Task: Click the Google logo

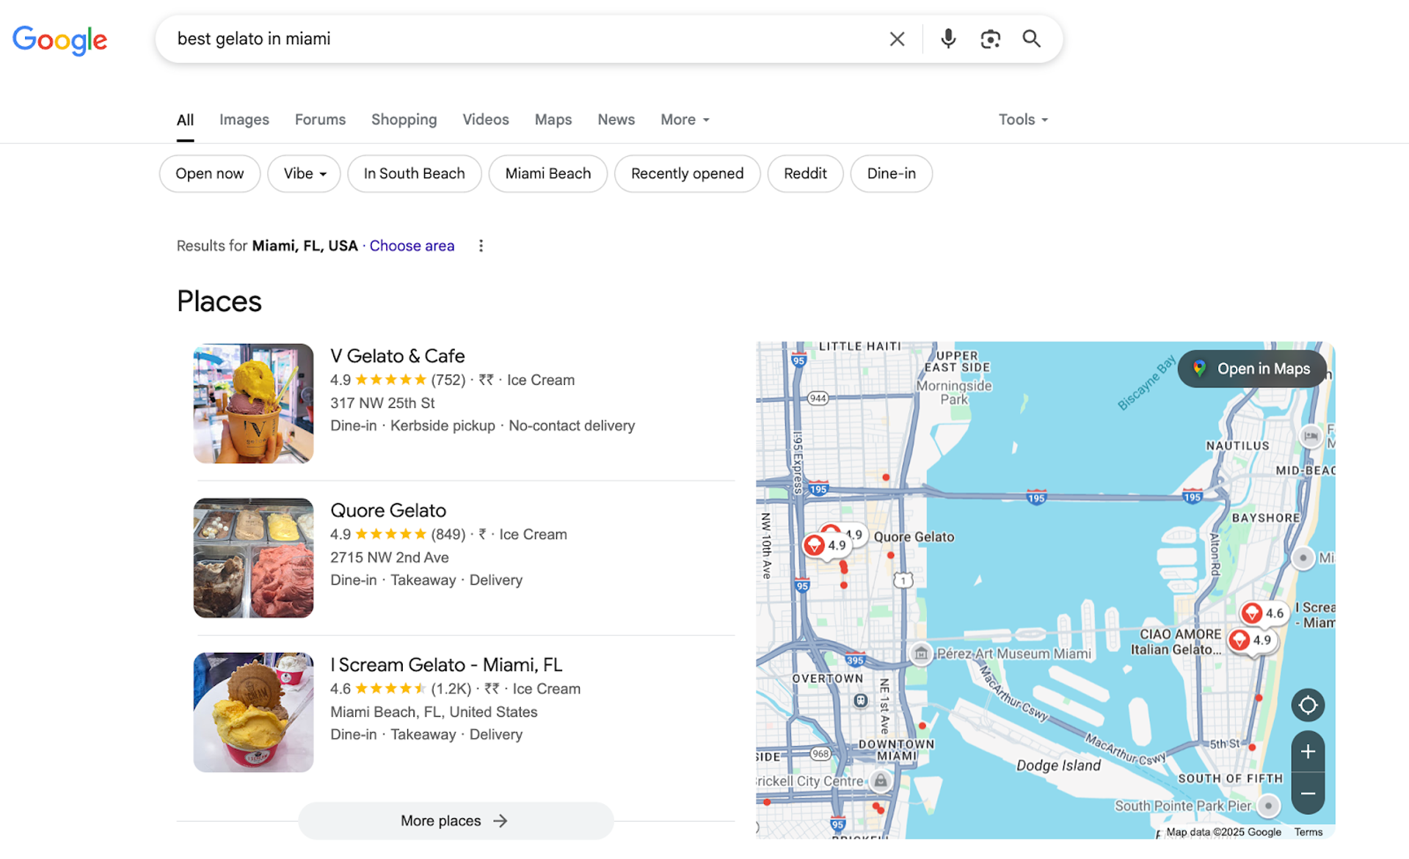Action: [59, 40]
